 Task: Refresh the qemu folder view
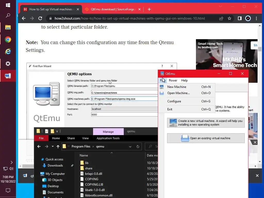pyautogui.click(x=138, y=146)
